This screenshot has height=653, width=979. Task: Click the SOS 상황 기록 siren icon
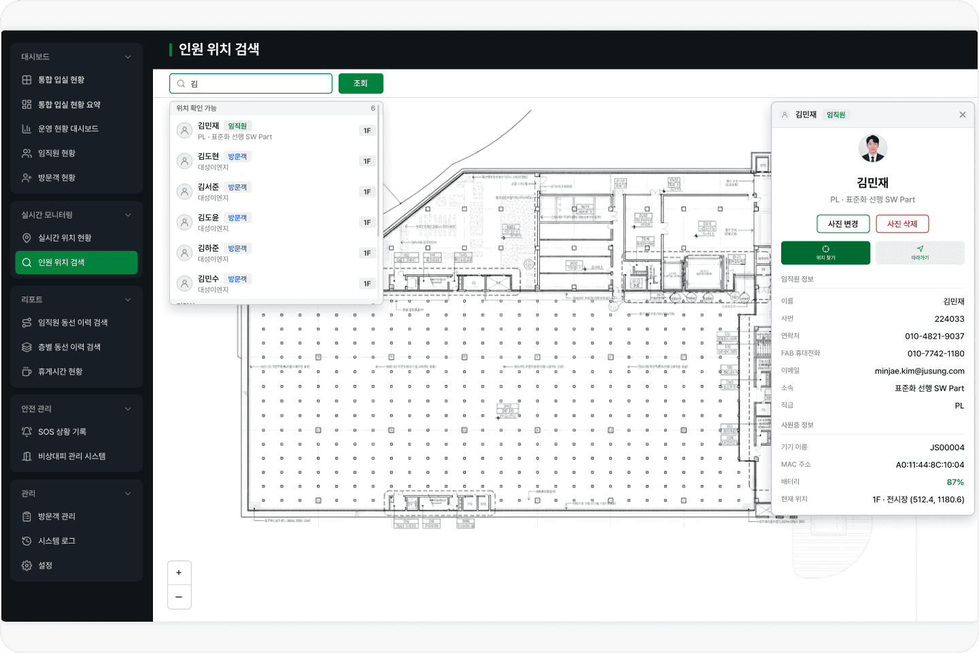(27, 432)
